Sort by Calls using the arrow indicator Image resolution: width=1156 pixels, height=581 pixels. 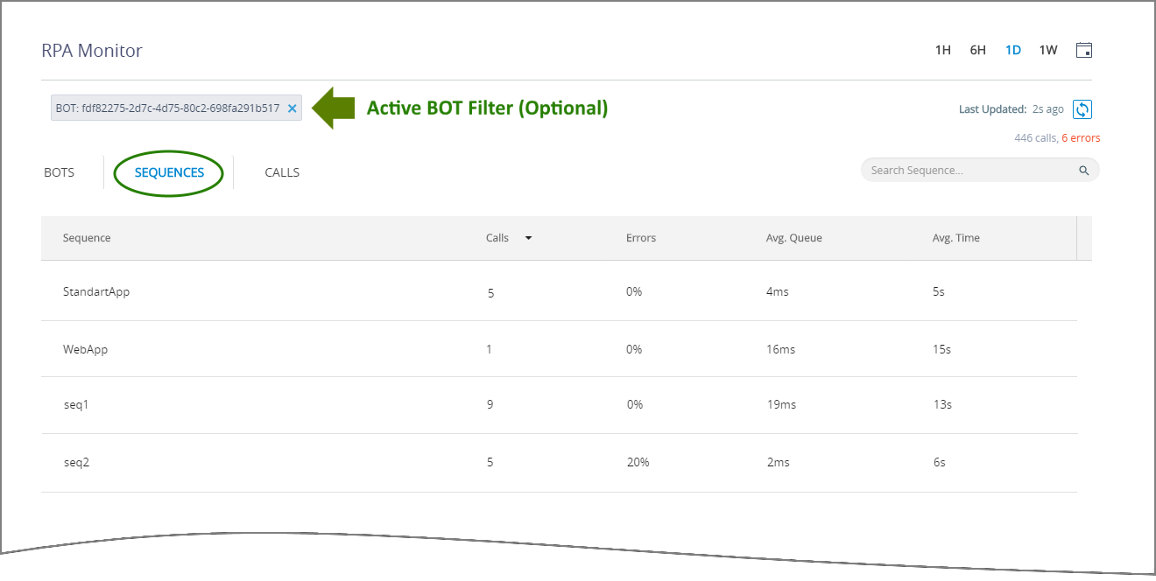(x=528, y=238)
